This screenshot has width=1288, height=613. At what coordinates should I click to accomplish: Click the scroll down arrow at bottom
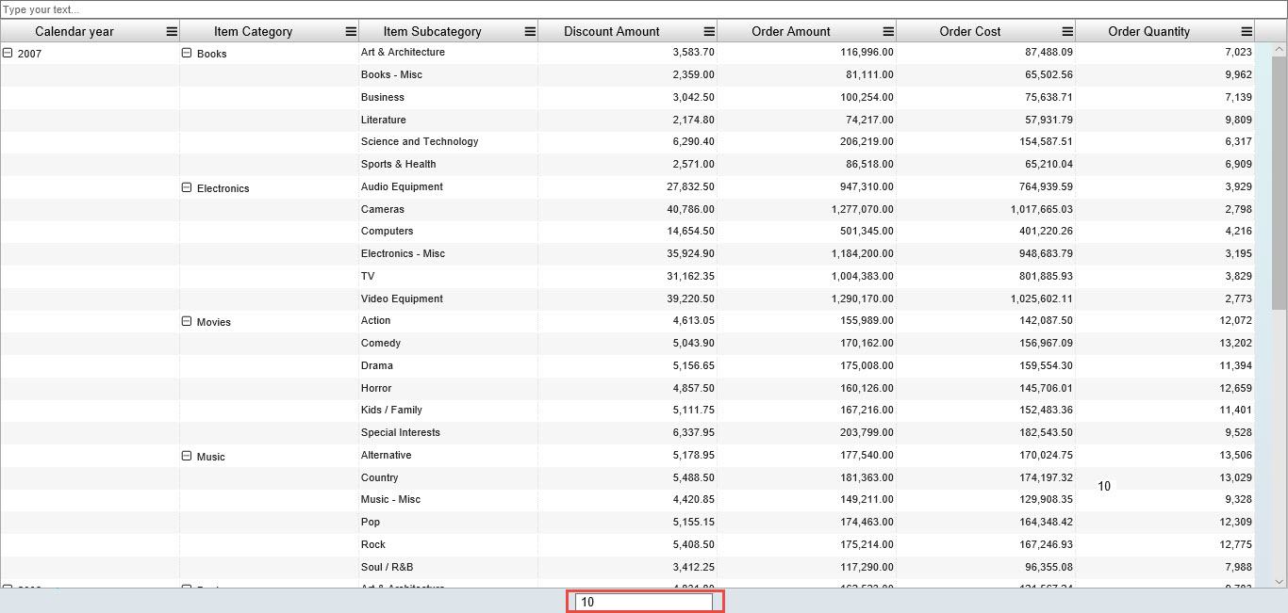coord(1280,581)
